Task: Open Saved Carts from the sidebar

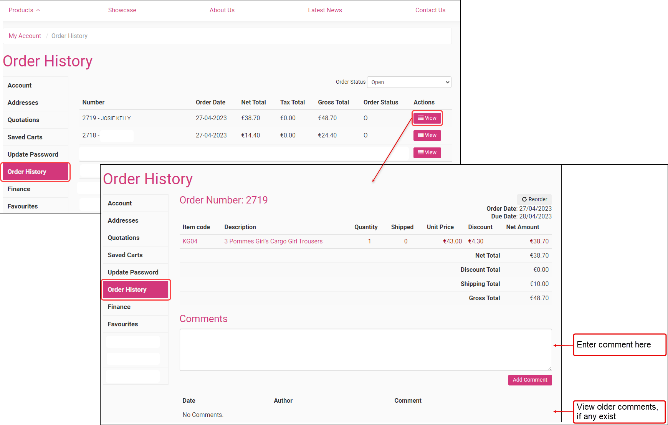Action: tap(25, 137)
